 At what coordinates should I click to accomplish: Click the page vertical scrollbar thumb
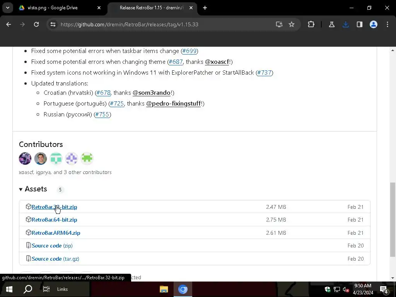(x=393, y=220)
